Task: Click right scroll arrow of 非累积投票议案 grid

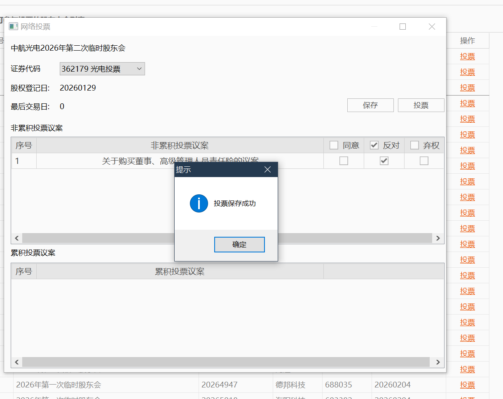Action: 438,238
